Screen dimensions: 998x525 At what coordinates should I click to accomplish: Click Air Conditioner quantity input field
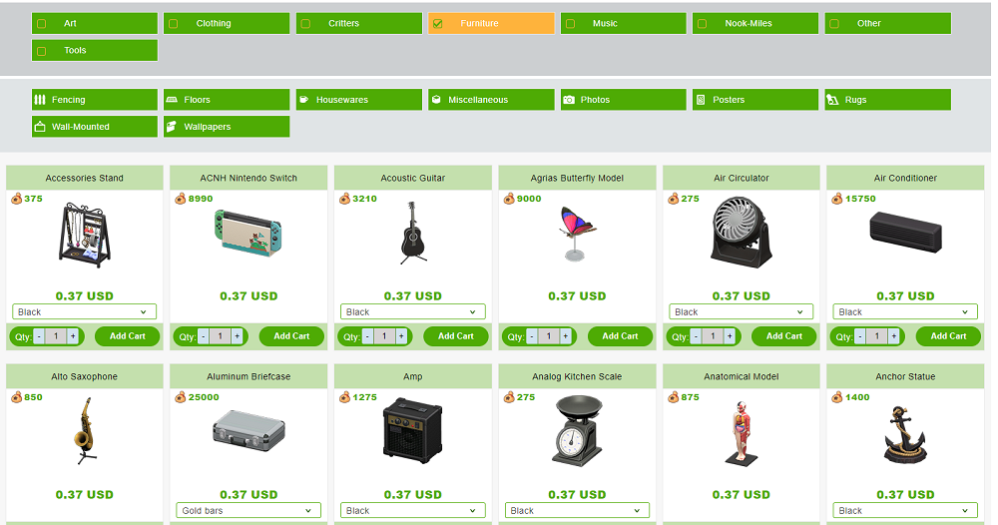tap(877, 336)
